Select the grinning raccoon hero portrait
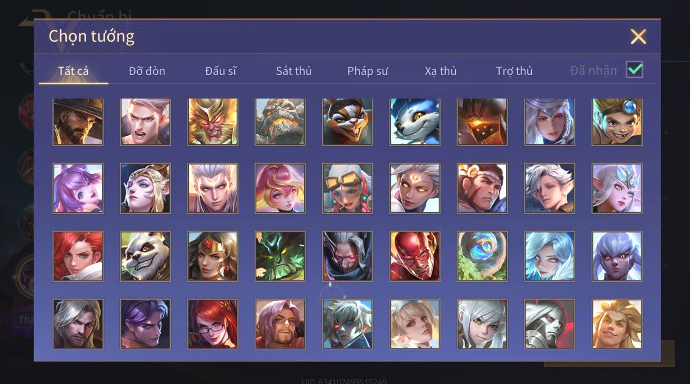 point(347,122)
